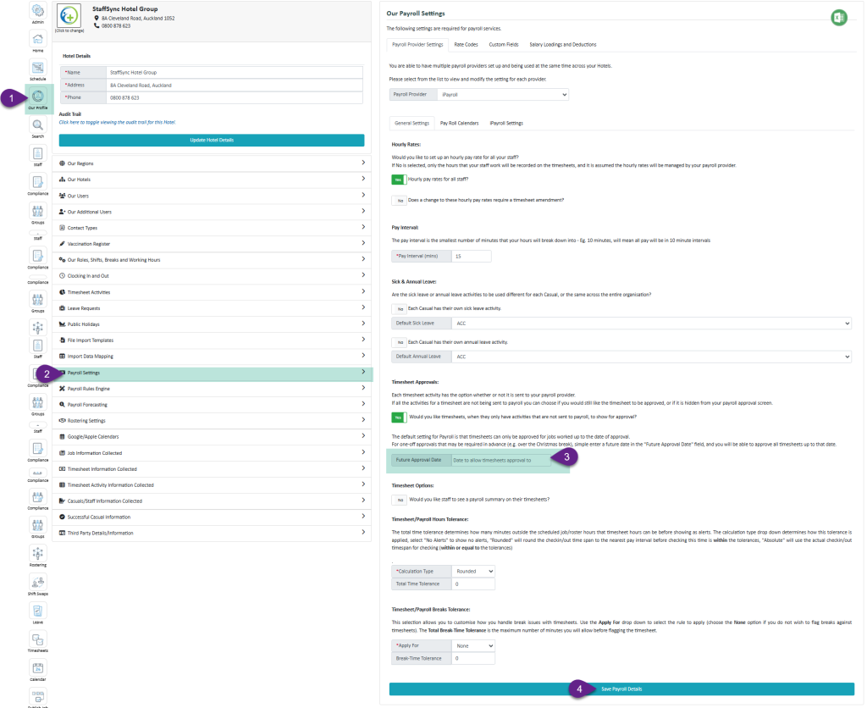
Task: Click the Payroll Forecasting magnifier icon
Action: [x=63, y=404]
